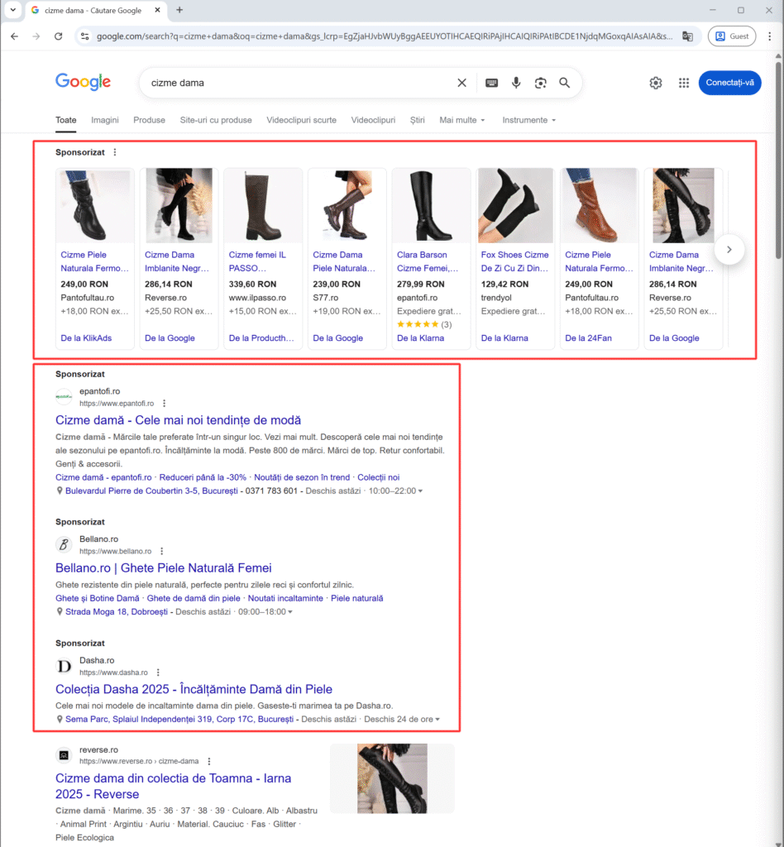This screenshot has width=784, height=847.
Task: Open options beside top Sponsorizat shopping label
Action: tap(115, 152)
